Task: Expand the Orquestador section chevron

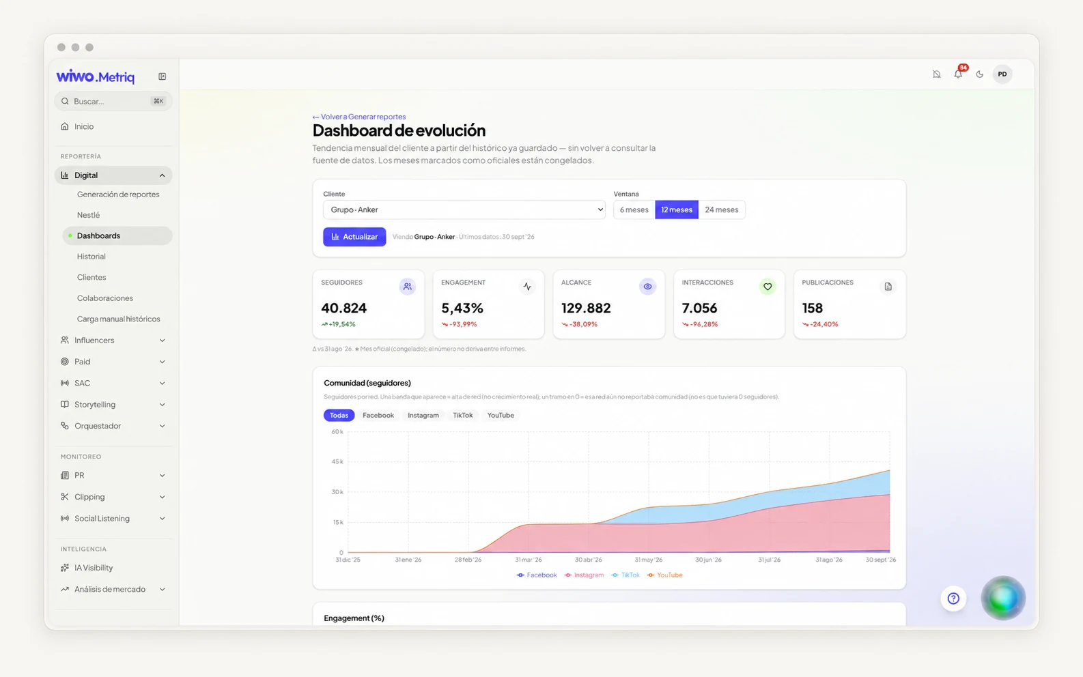Action: pos(162,426)
